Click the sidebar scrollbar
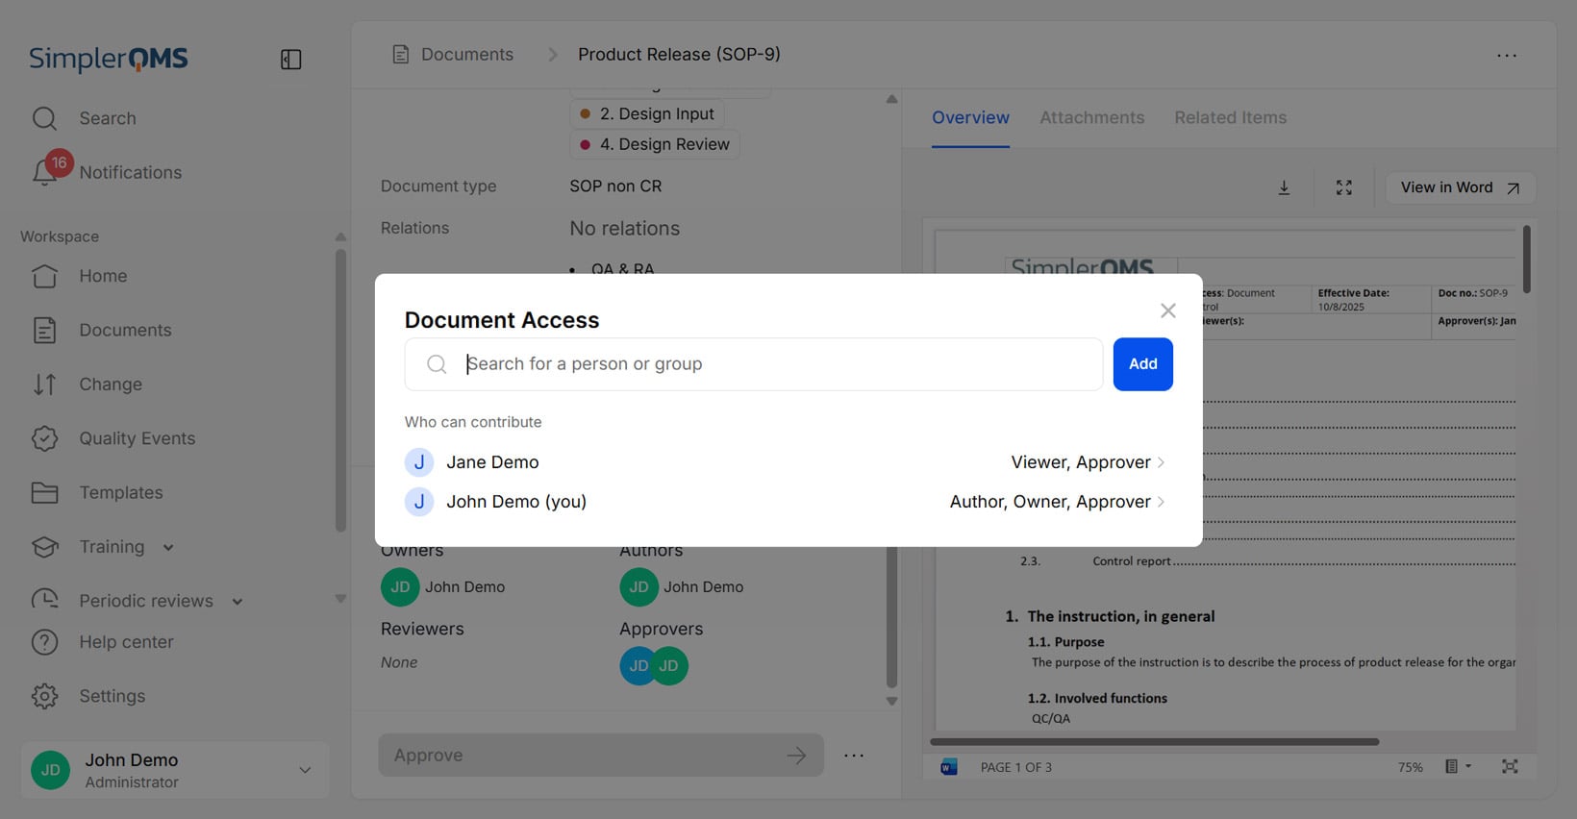Screen dimensions: 1577x819 pyautogui.click(x=340, y=389)
